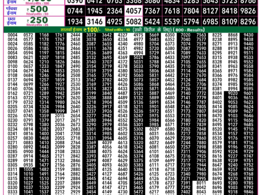Viewport: 260px width, 195px height.
Task: Select number 0004 in the 100 prize grid
Action: coord(12,35)
